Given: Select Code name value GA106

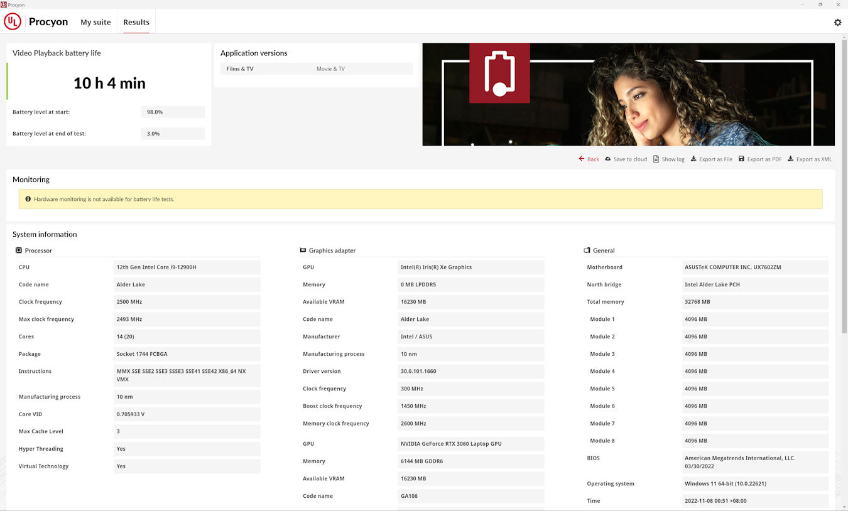Looking at the screenshot, I should point(471,496).
